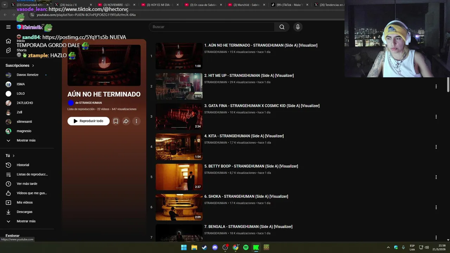The height and width of the screenshot is (253, 450).
Task: Open Spotify from the taskbar
Action: point(246,247)
